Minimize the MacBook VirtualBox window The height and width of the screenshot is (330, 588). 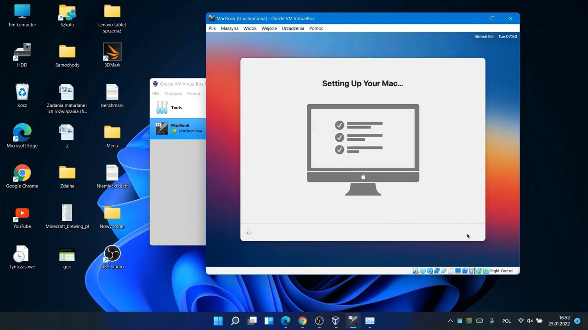coord(475,18)
